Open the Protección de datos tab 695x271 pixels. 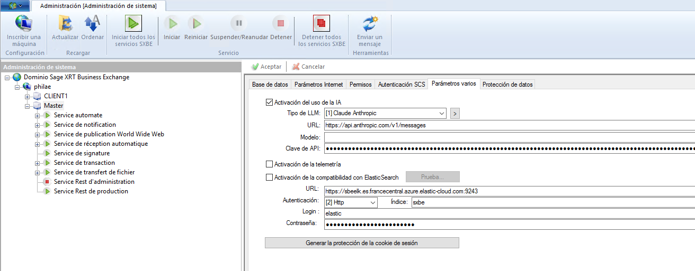(507, 85)
